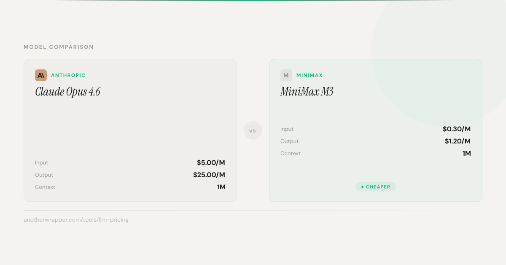
Task: Click the Anthropic logo icon
Action: pos(41,75)
